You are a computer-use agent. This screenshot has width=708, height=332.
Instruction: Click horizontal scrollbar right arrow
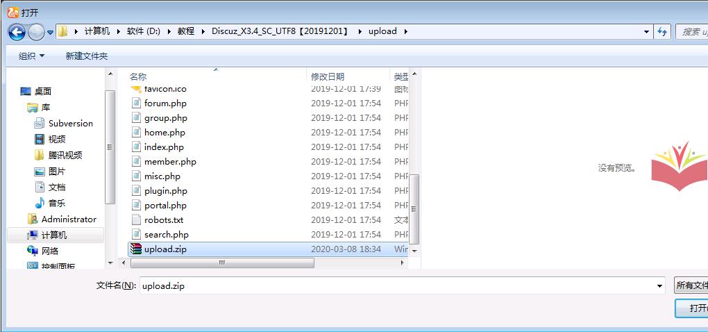tap(403, 263)
